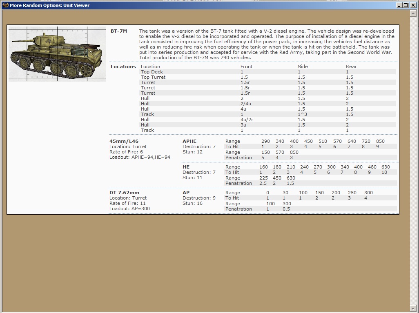The height and width of the screenshot is (313, 419).
Task: Click the 45mm/L46 weapon heading
Action: pyautogui.click(x=124, y=141)
